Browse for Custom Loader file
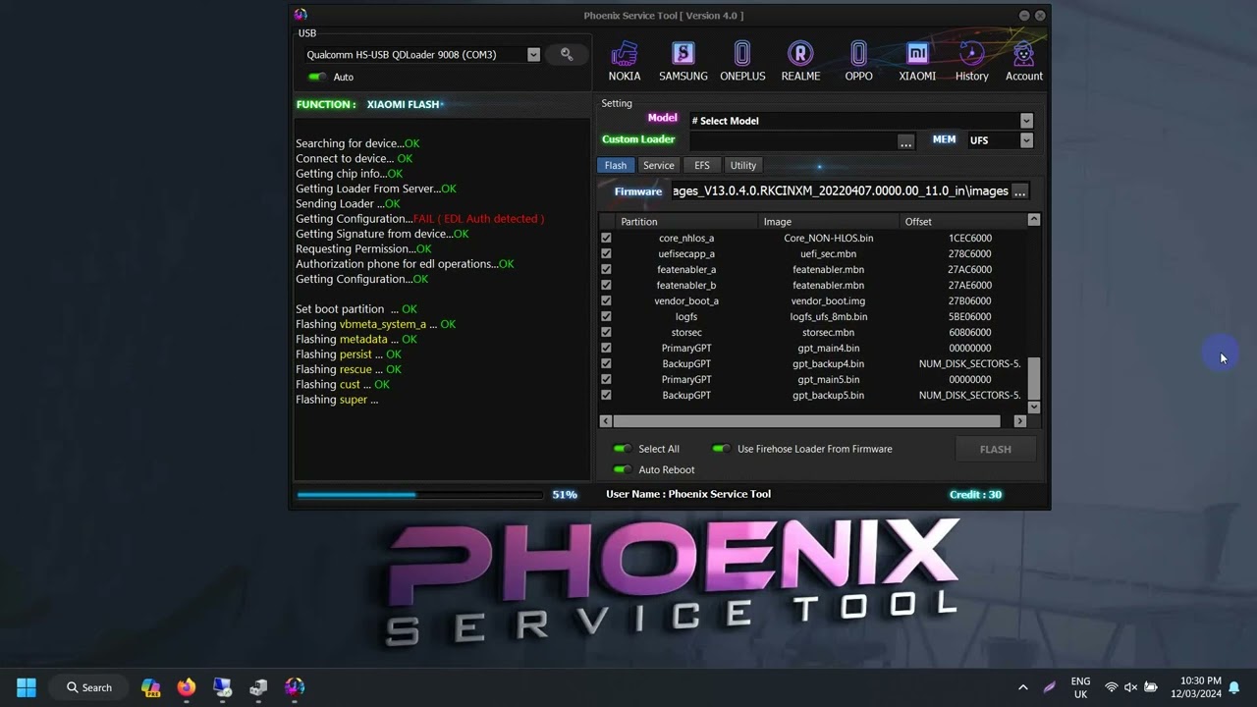Image resolution: width=1257 pixels, height=707 pixels. 905,141
